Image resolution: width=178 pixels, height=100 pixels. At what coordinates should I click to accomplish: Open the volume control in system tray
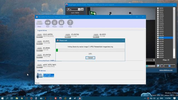point(154,98)
